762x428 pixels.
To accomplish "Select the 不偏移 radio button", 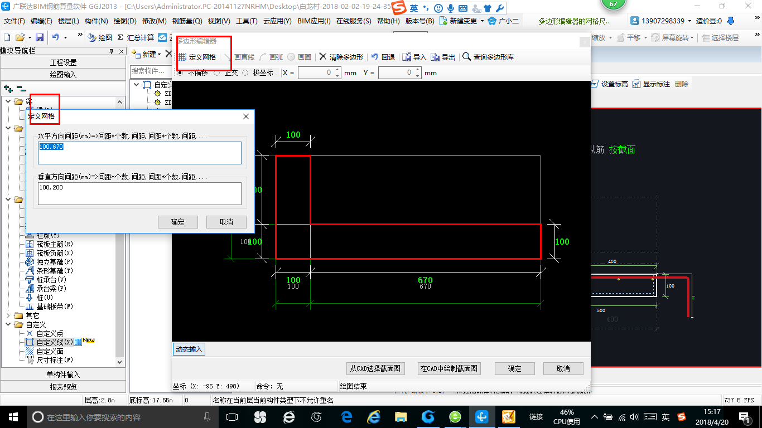I will (x=180, y=72).
